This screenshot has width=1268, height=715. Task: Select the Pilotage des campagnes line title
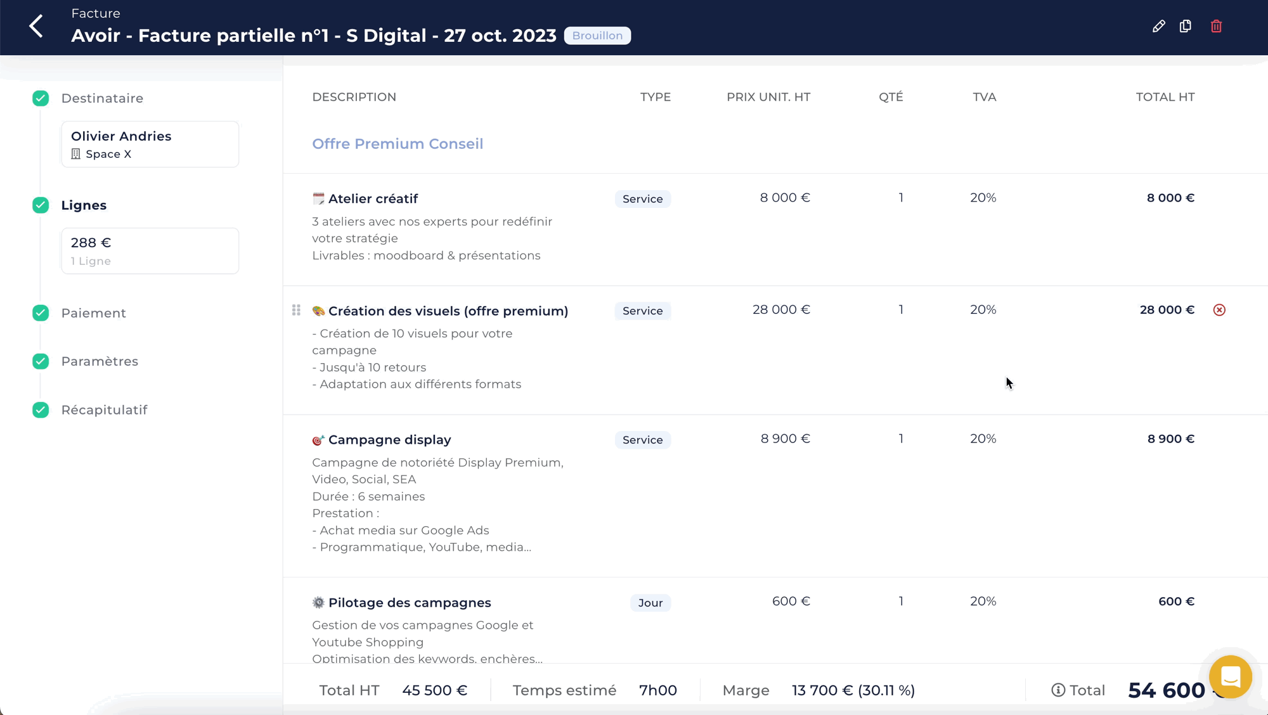(x=410, y=602)
